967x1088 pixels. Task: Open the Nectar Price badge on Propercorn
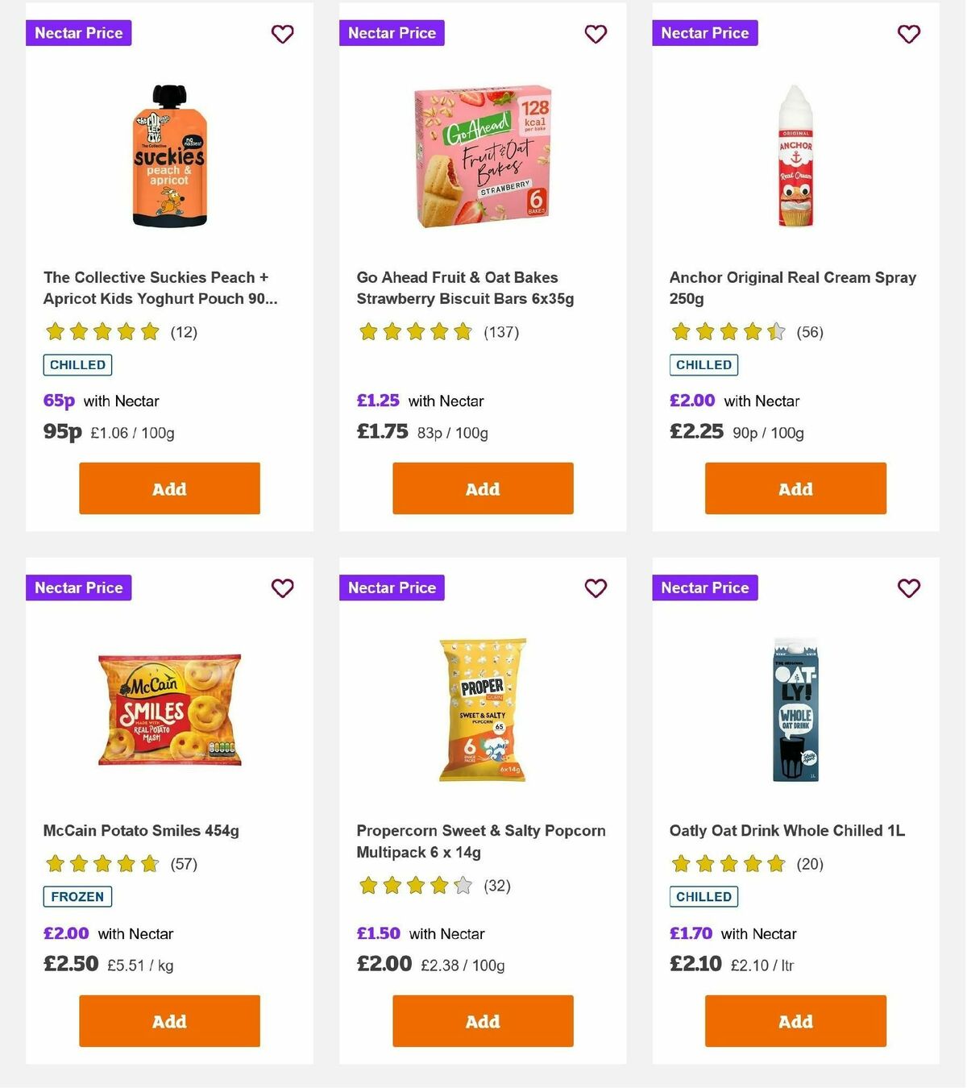392,588
